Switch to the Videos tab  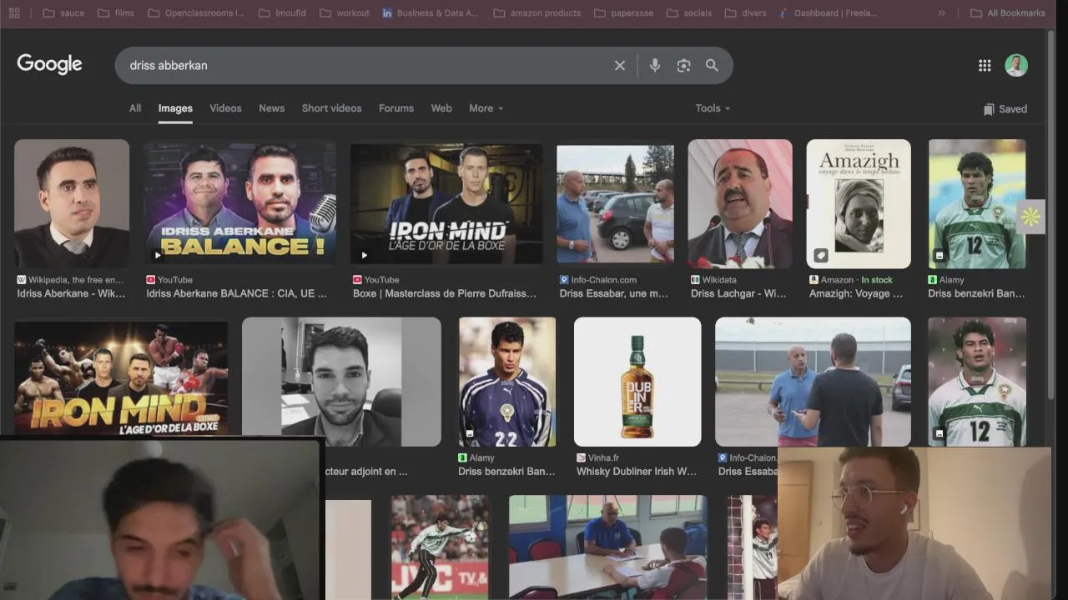coord(225,108)
